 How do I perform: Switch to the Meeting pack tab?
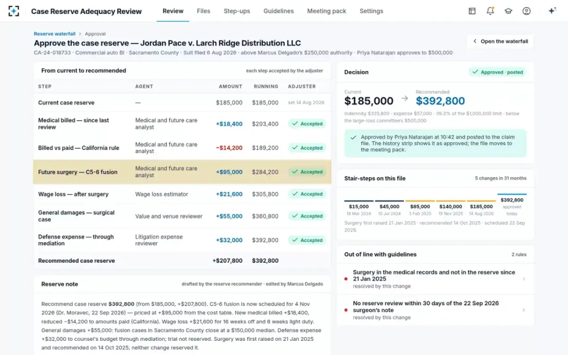[x=327, y=11]
